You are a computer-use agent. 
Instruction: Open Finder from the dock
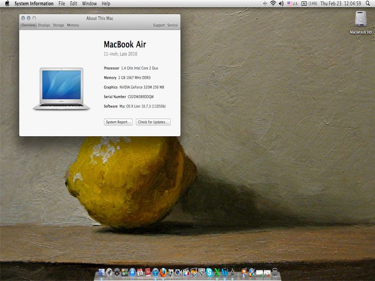(101, 272)
